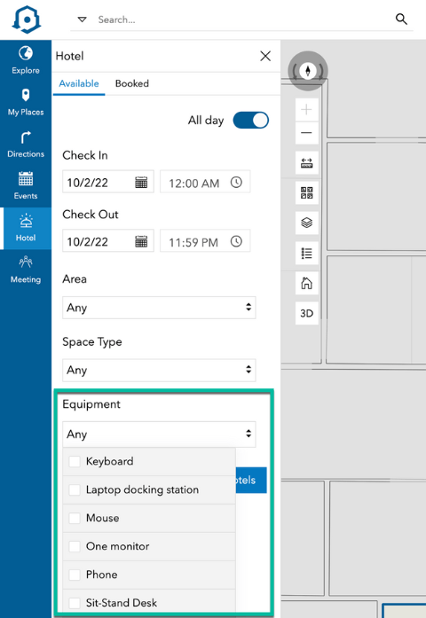The width and height of the screenshot is (426, 618).
Task: Open the Space Type dropdown
Action: pyautogui.click(x=159, y=370)
